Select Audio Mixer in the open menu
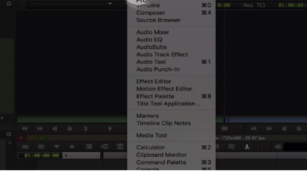 153,32
